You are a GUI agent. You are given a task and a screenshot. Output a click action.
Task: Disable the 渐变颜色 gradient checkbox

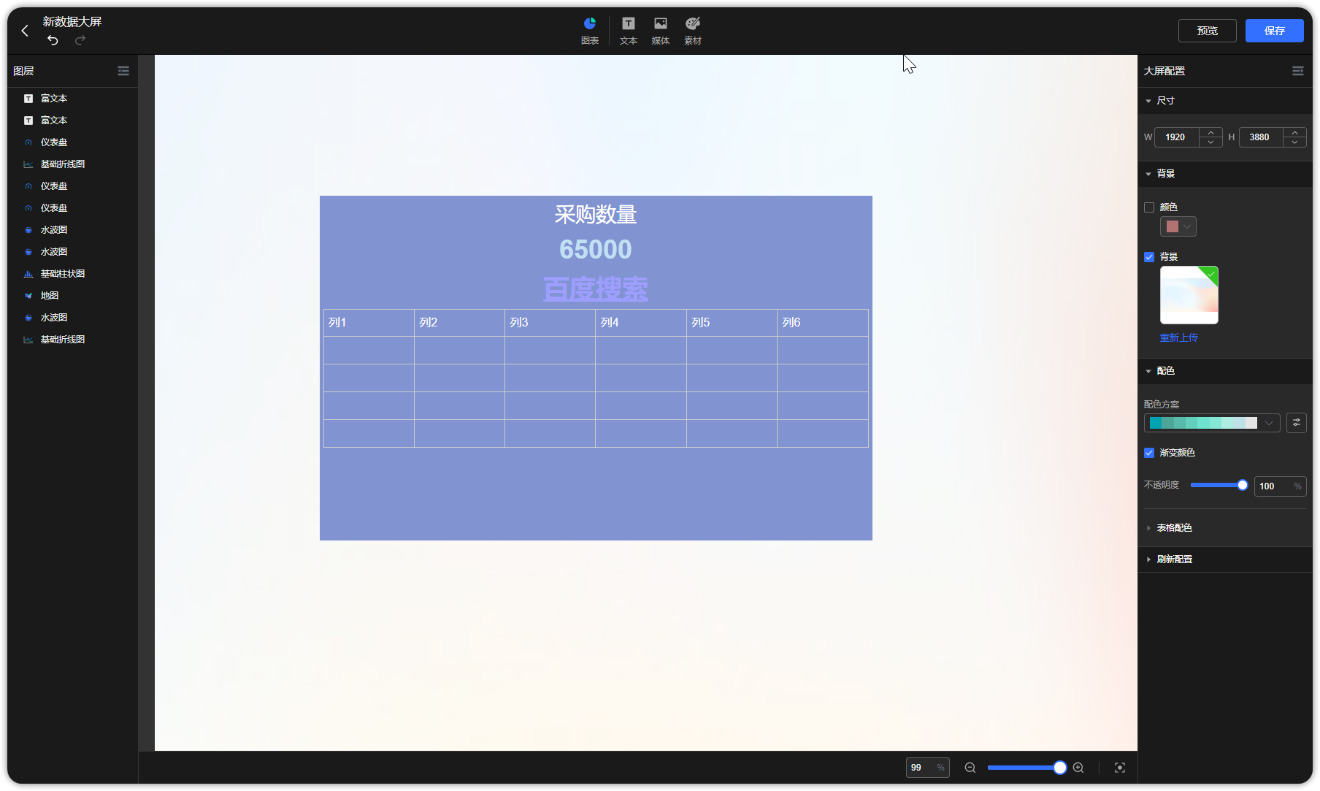tap(1149, 453)
